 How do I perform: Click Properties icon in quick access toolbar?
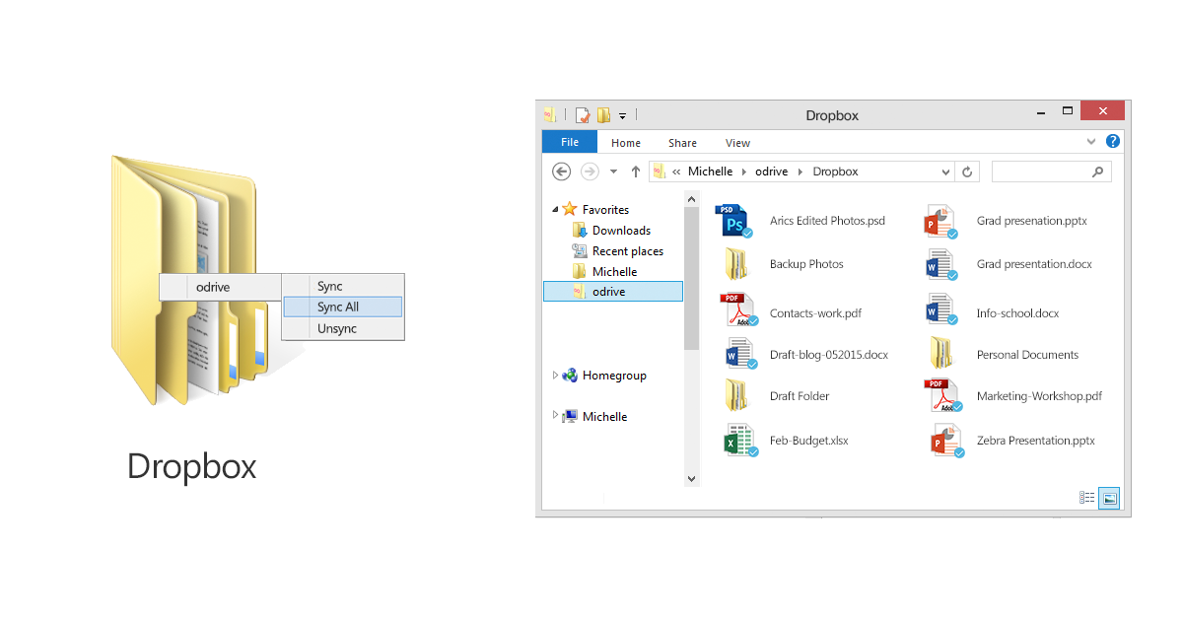(x=583, y=115)
